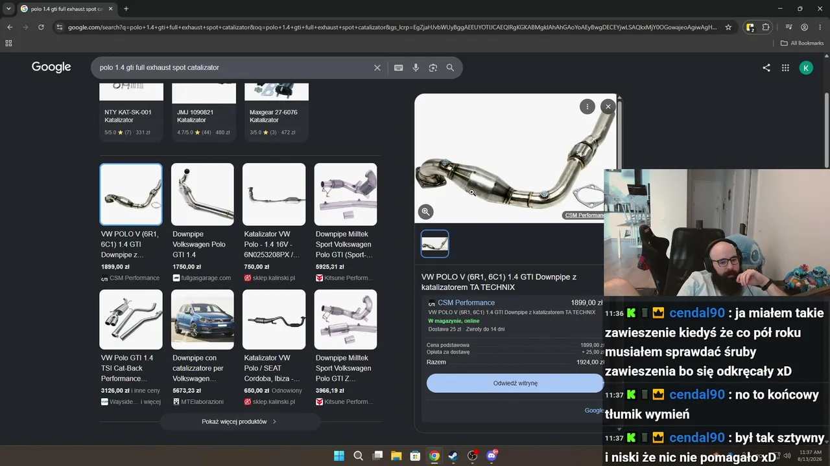View site information in the address bar
This screenshot has height=466, width=830.
click(59, 27)
